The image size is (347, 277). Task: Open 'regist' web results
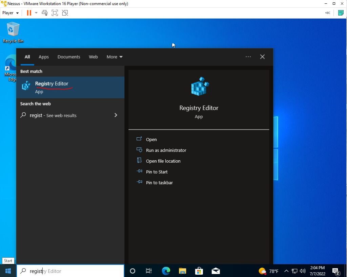coord(70,115)
